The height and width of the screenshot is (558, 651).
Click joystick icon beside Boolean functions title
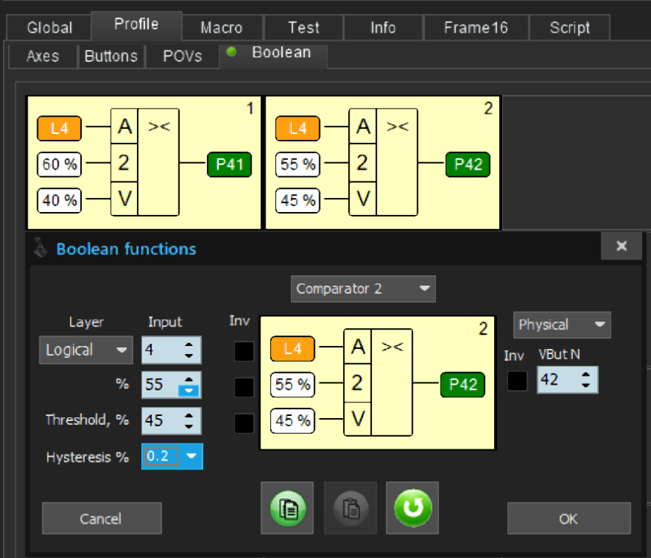point(41,248)
